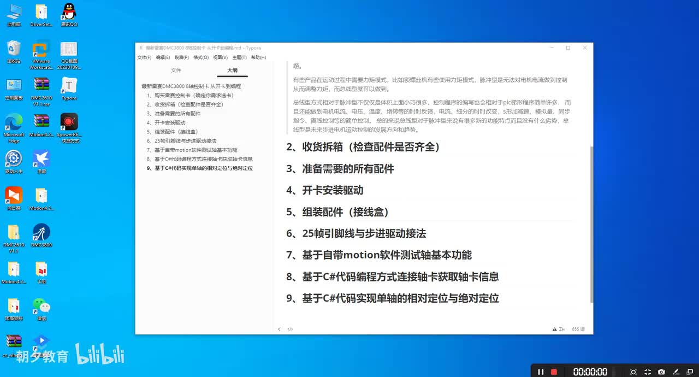Image resolution: width=699 pixels, height=377 pixels.
Task: Open 向日葵 remote desktop shortcut
Action: click(x=14, y=199)
